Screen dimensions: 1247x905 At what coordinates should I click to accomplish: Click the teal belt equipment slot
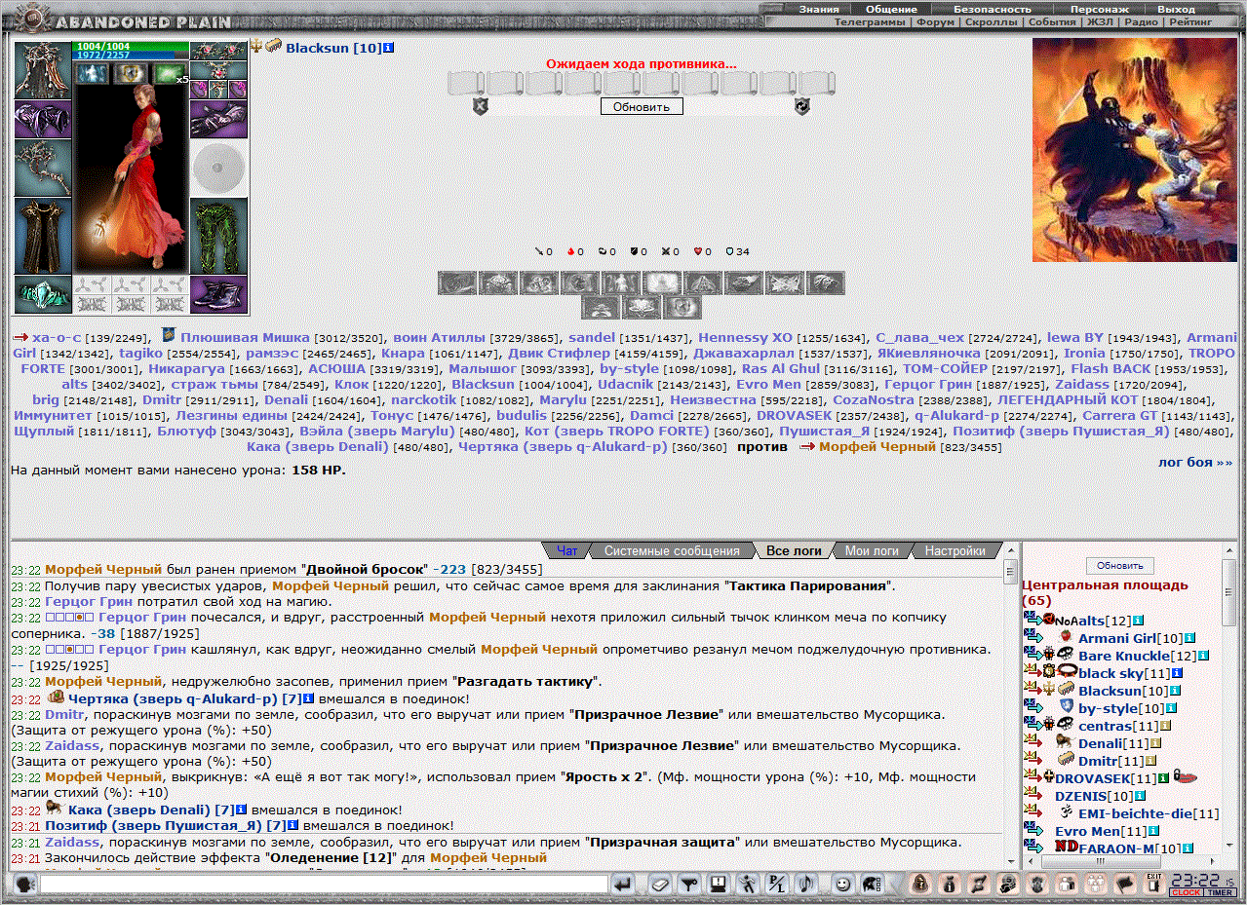click(43, 294)
